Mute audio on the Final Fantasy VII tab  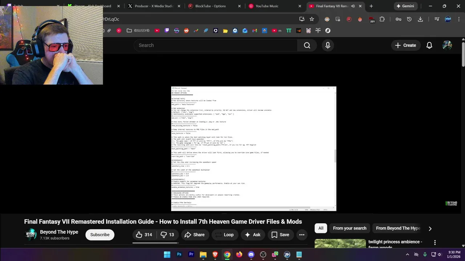[353, 6]
